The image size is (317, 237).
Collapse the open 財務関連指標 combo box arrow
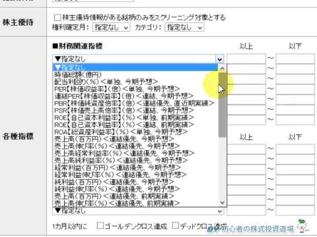[219, 59]
